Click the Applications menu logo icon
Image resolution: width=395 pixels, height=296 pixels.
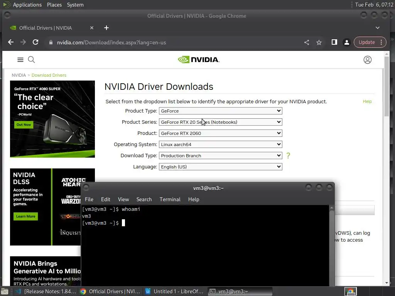point(6,5)
